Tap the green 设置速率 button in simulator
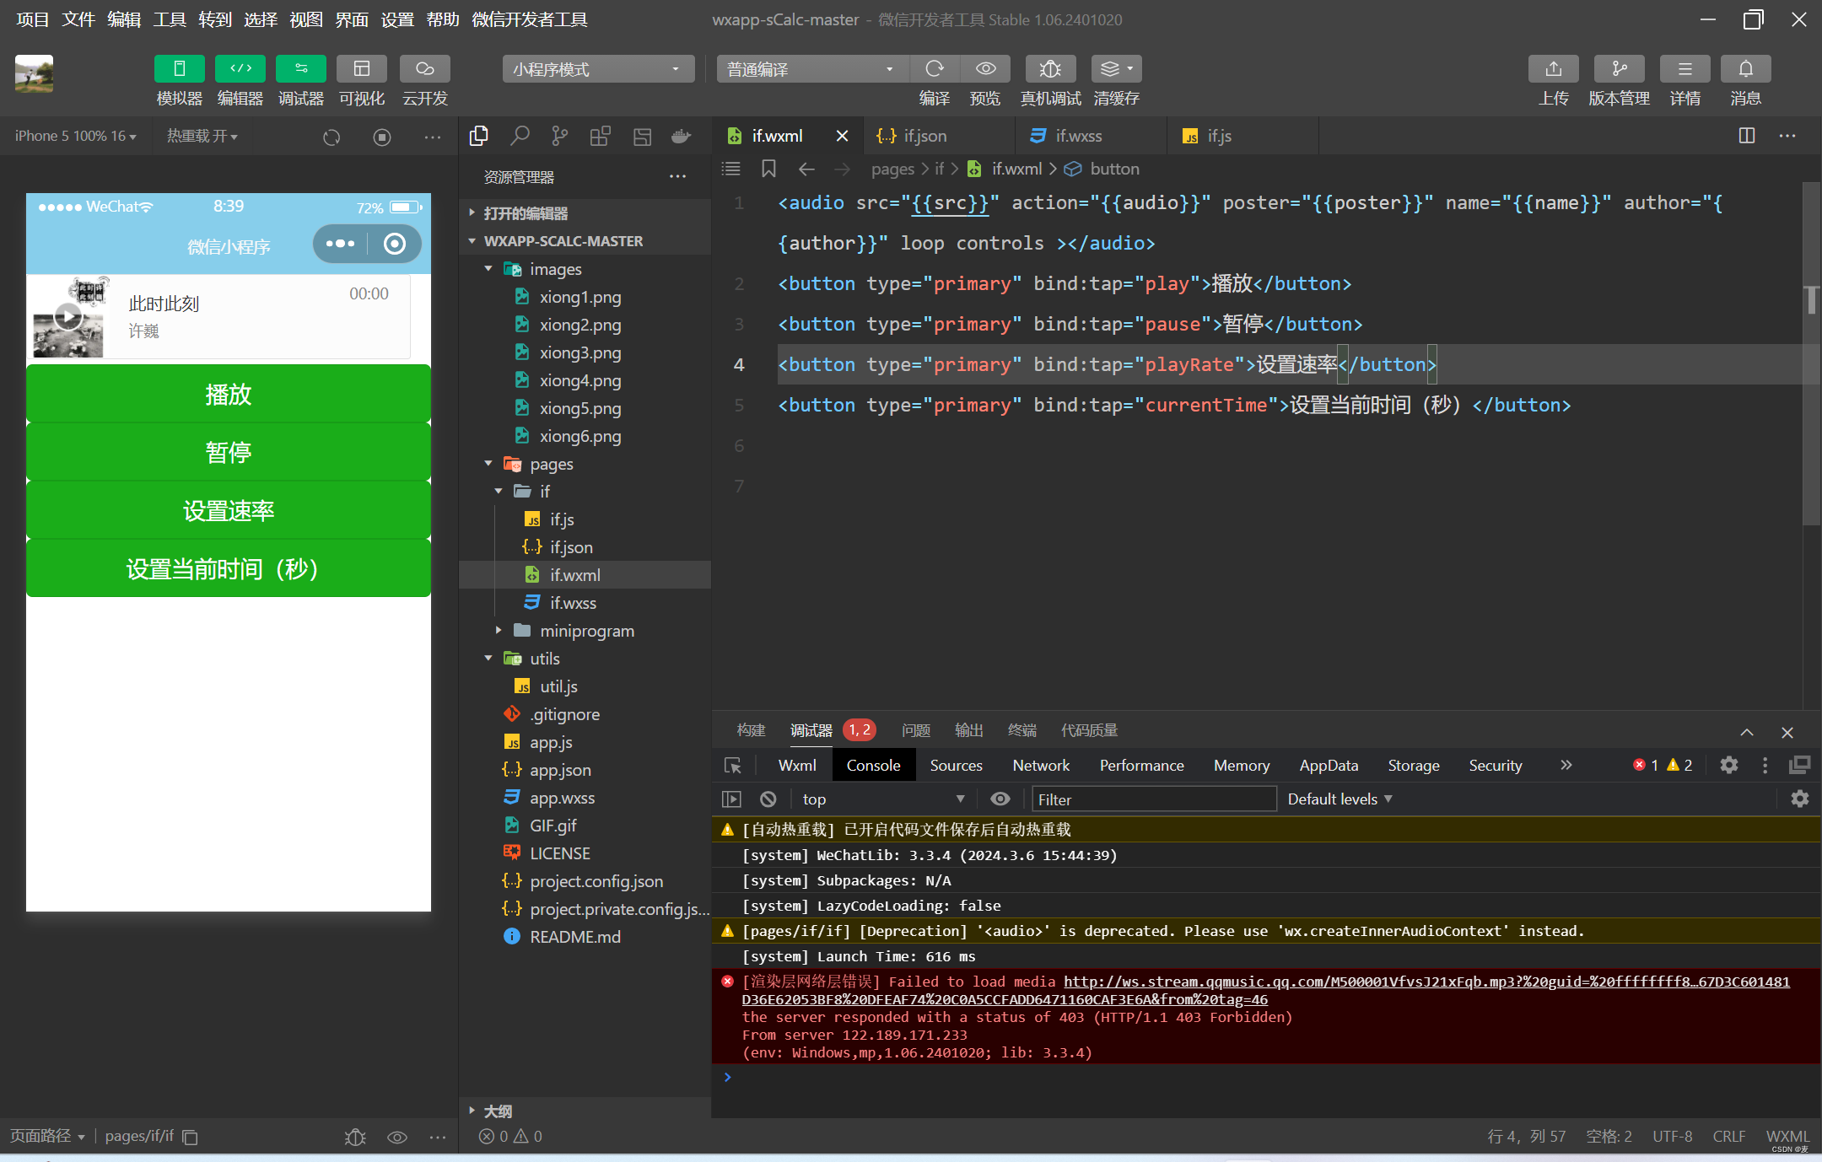 tap(229, 511)
